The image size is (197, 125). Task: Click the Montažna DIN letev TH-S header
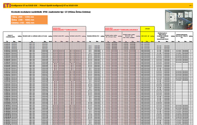click(x=93, y=36)
